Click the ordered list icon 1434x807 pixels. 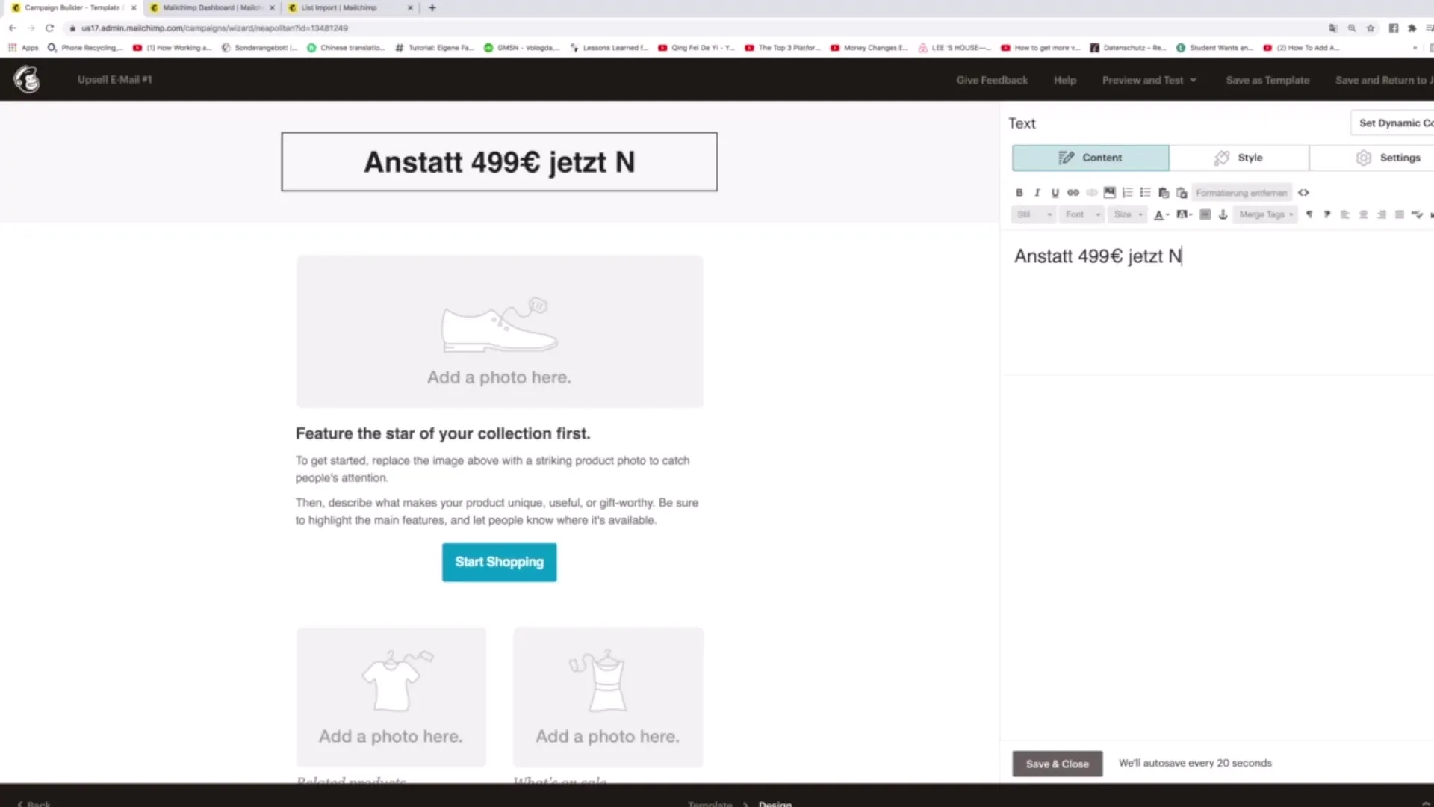point(1127,192)
